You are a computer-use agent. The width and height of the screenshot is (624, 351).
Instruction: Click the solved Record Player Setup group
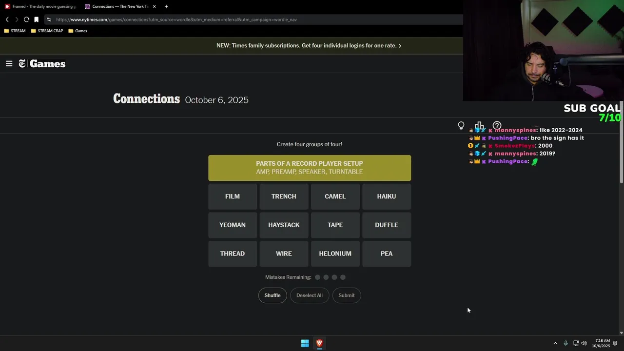[x=310, y=168]
